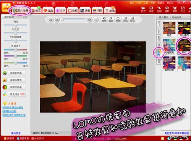The width and height of the screenshot is (191, 141).
Task: Click the undo (撤销) arrow icon
Action: pyautogui.click(x=104, y=19)
